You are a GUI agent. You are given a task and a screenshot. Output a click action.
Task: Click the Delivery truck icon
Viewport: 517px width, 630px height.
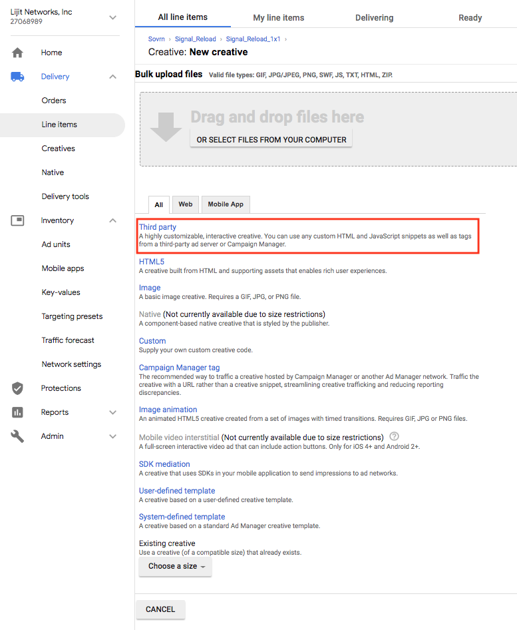point(17,77)
